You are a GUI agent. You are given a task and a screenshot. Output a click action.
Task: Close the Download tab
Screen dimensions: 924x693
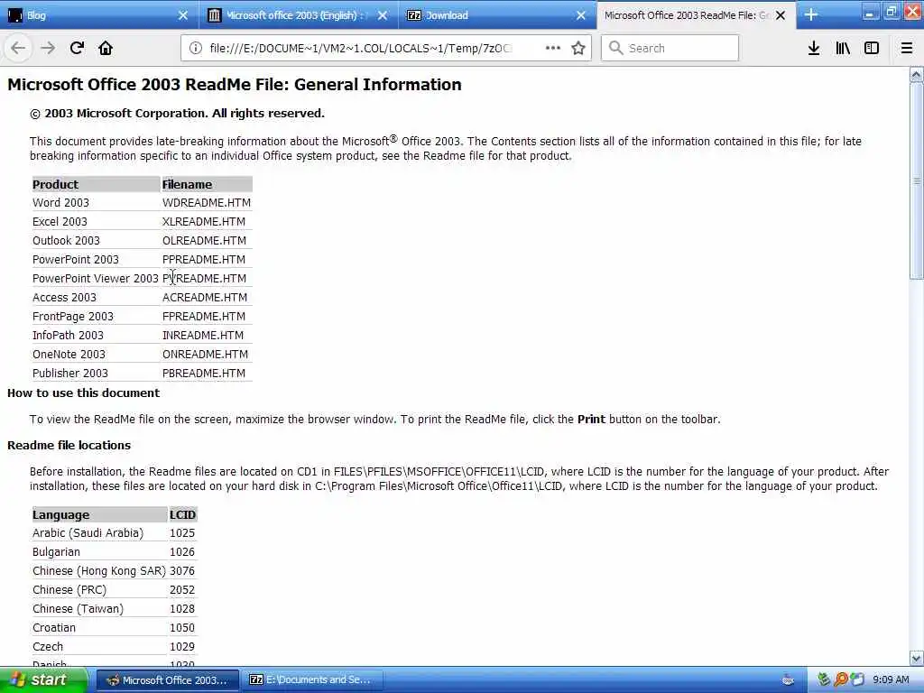(581, 15)
